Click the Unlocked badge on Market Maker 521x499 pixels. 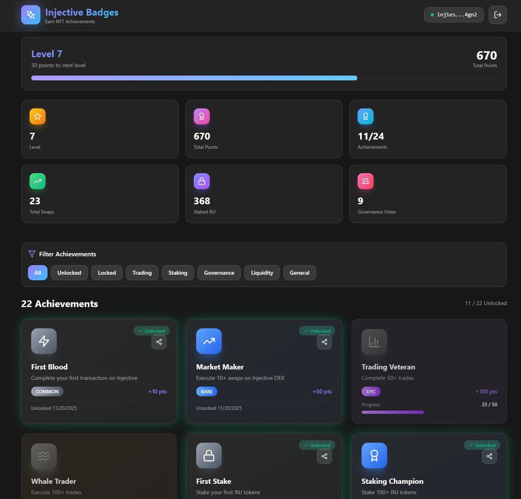[x=317, y=331]
